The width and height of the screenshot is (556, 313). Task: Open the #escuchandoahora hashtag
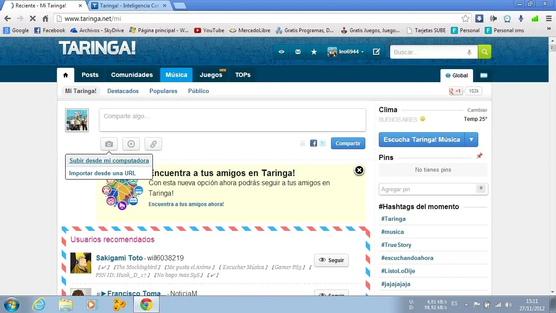pyautogui.click(x=407, y=258)
